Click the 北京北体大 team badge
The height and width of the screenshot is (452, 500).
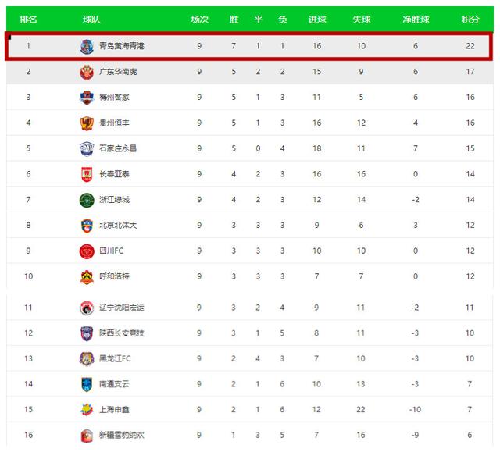pyautogui.click(x=86, y=226)
